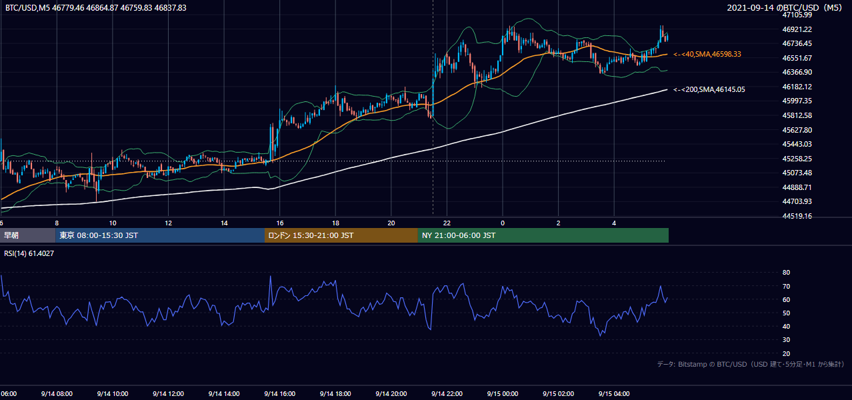Screen dimensions: 852x400
Task: Click the bottom time label 9/14 08:00
Action: [x=57, y=394]
